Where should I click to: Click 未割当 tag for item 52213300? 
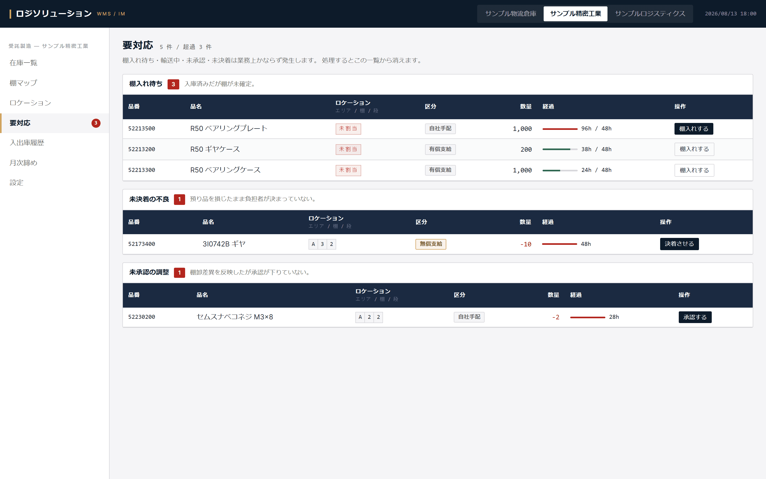click(348, 170)
